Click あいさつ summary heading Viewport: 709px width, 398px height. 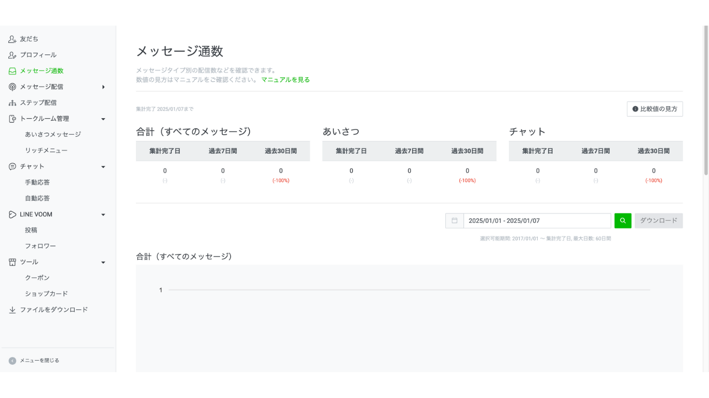click(341, 132)
